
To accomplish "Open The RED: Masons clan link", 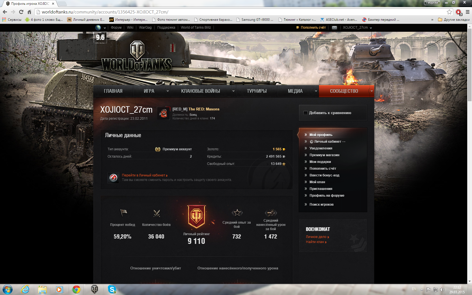I will 204,109.
